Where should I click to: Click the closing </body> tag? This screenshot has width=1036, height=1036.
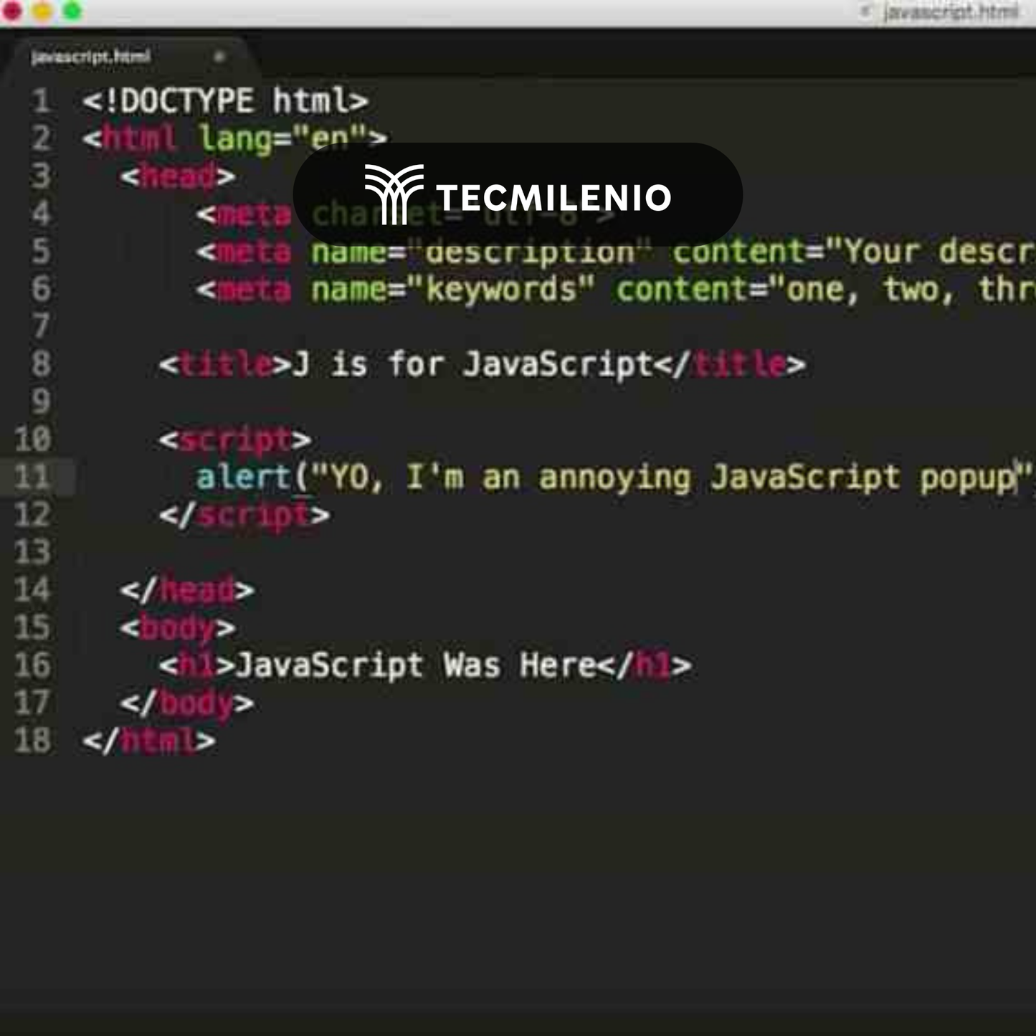click(x=187, y=703)
